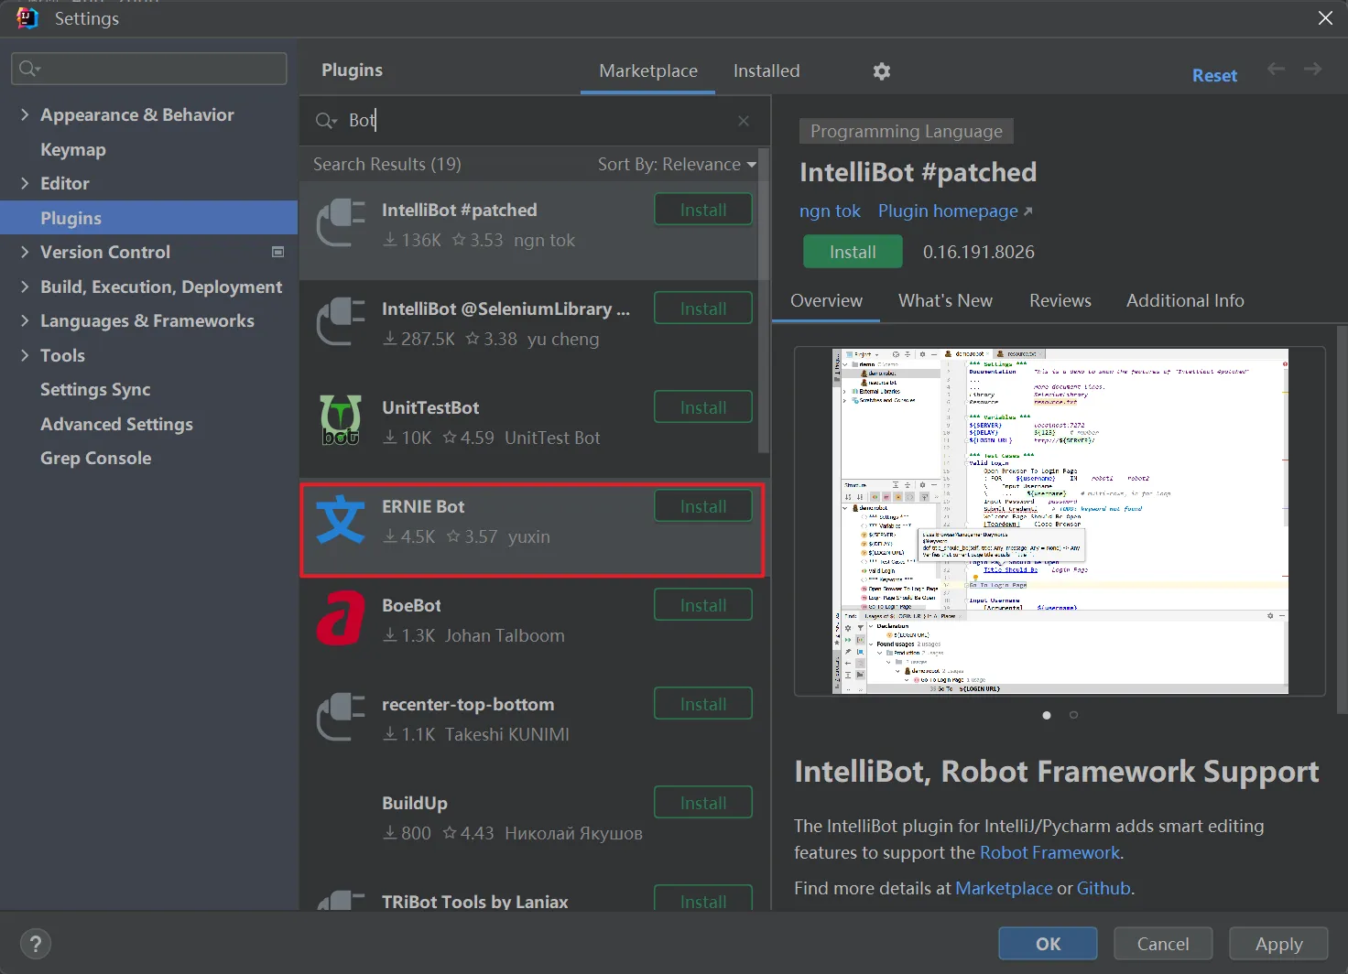This screenshot has height=974, width=1348.
Task: Click the OK button
Action: pyautogui.click(x=1048, y=944)
